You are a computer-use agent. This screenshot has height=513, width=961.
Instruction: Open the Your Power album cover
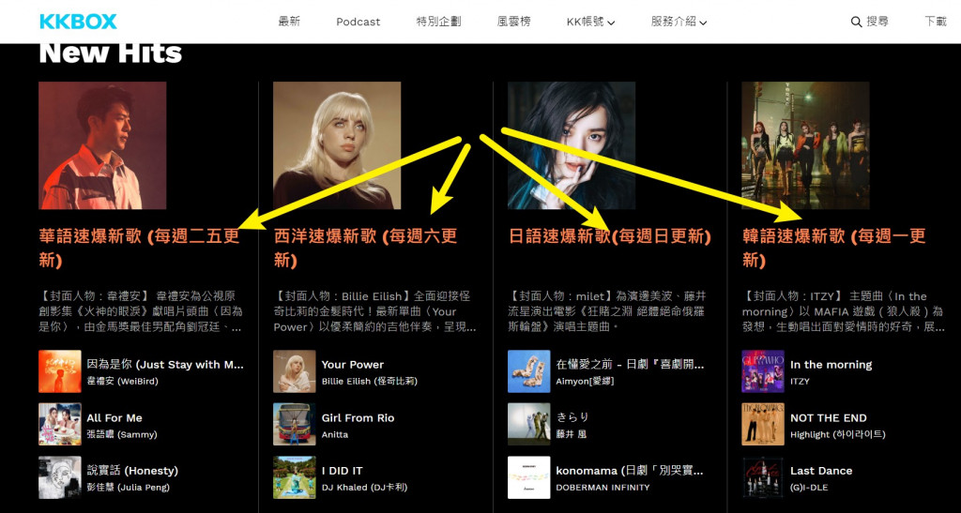click(x=294, y=371)
